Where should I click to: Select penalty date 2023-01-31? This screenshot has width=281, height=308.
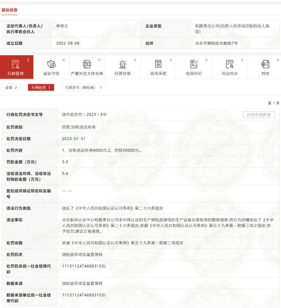pyautogui.click(x=74, y=139)
